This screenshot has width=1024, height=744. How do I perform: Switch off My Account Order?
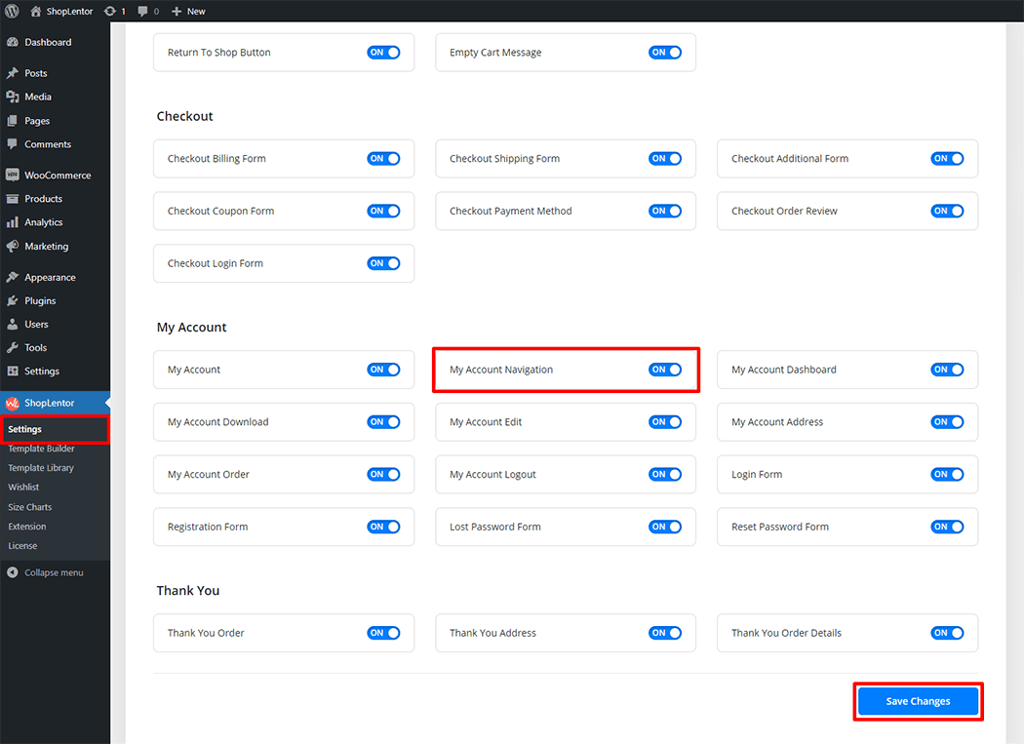[383, 474]
